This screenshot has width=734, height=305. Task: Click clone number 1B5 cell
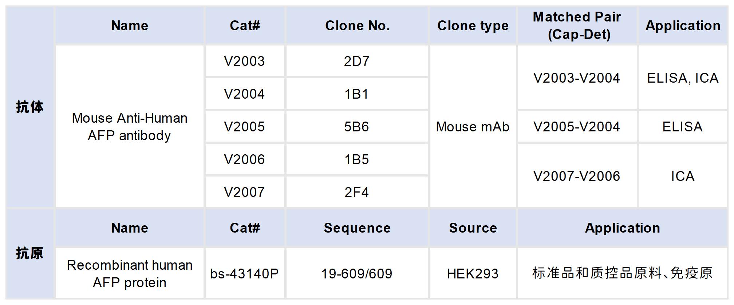point(357,159)
